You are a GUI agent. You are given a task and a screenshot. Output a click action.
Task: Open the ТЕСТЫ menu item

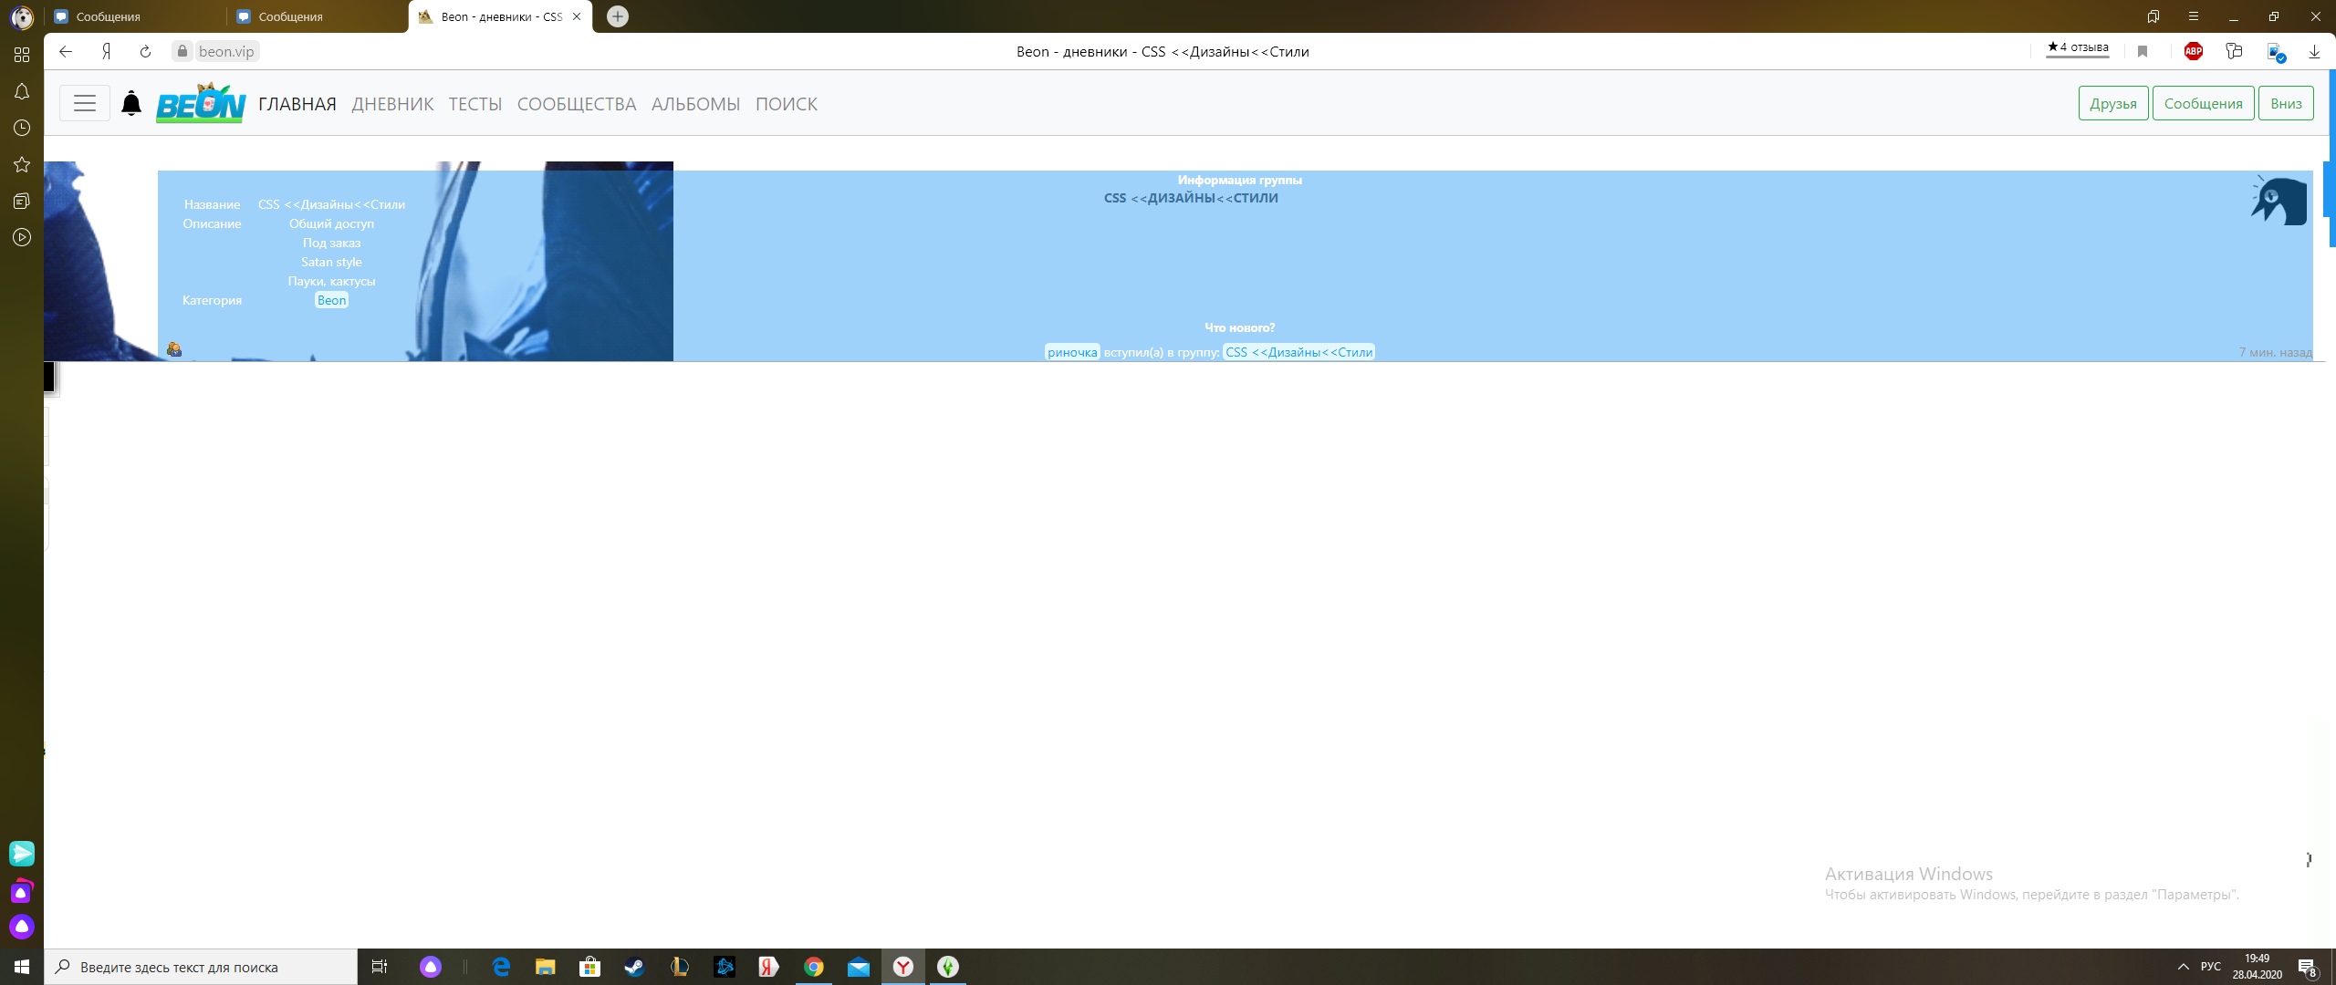pos(475,104)
